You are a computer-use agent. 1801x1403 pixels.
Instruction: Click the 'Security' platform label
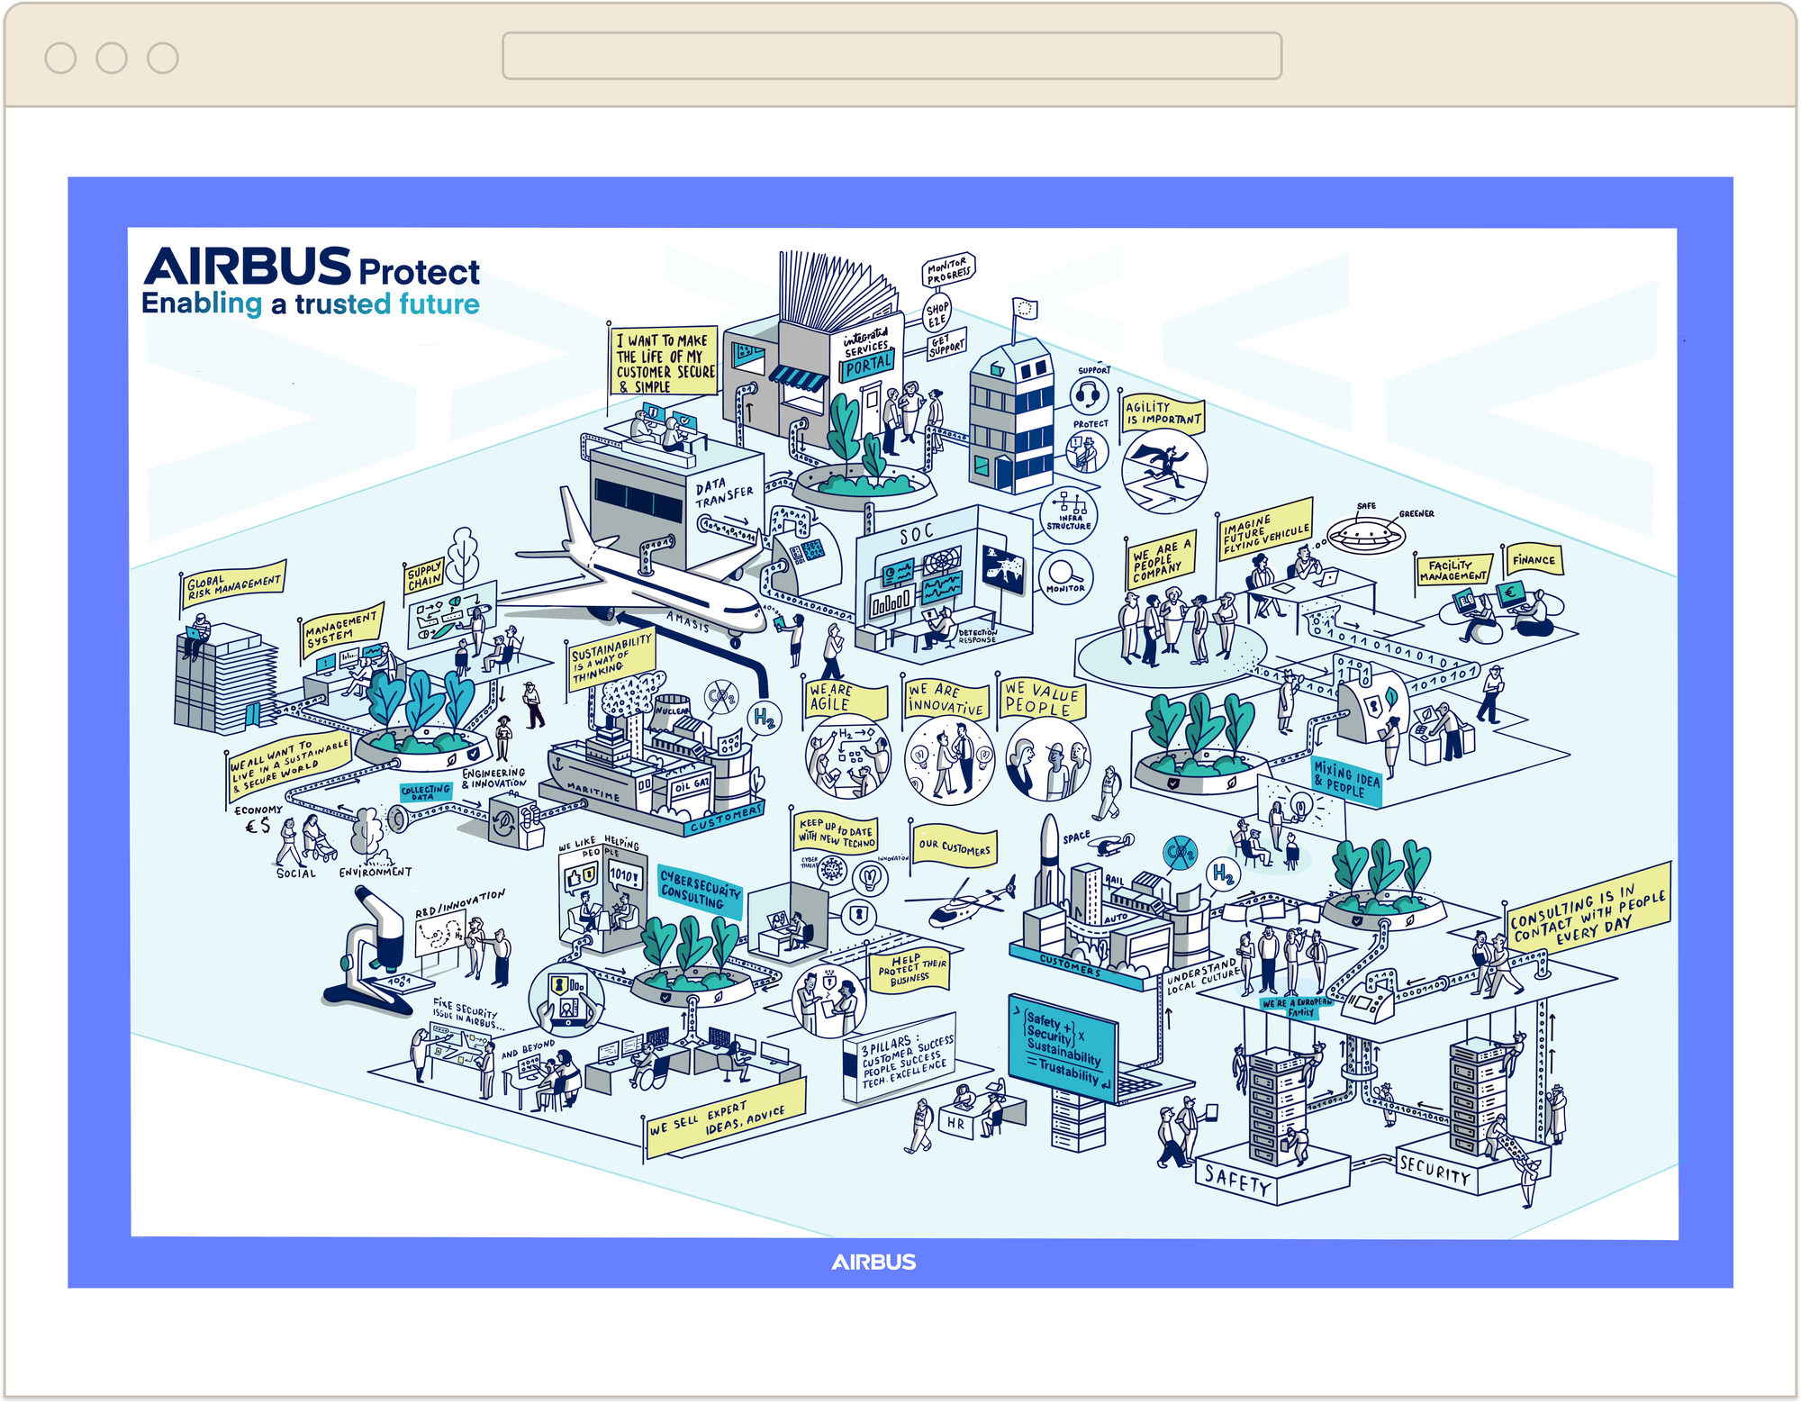(1435, 1171)
